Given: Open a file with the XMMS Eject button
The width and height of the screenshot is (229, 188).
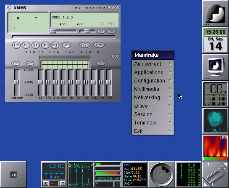Looking at the screenshot, I should pos(66,45).
